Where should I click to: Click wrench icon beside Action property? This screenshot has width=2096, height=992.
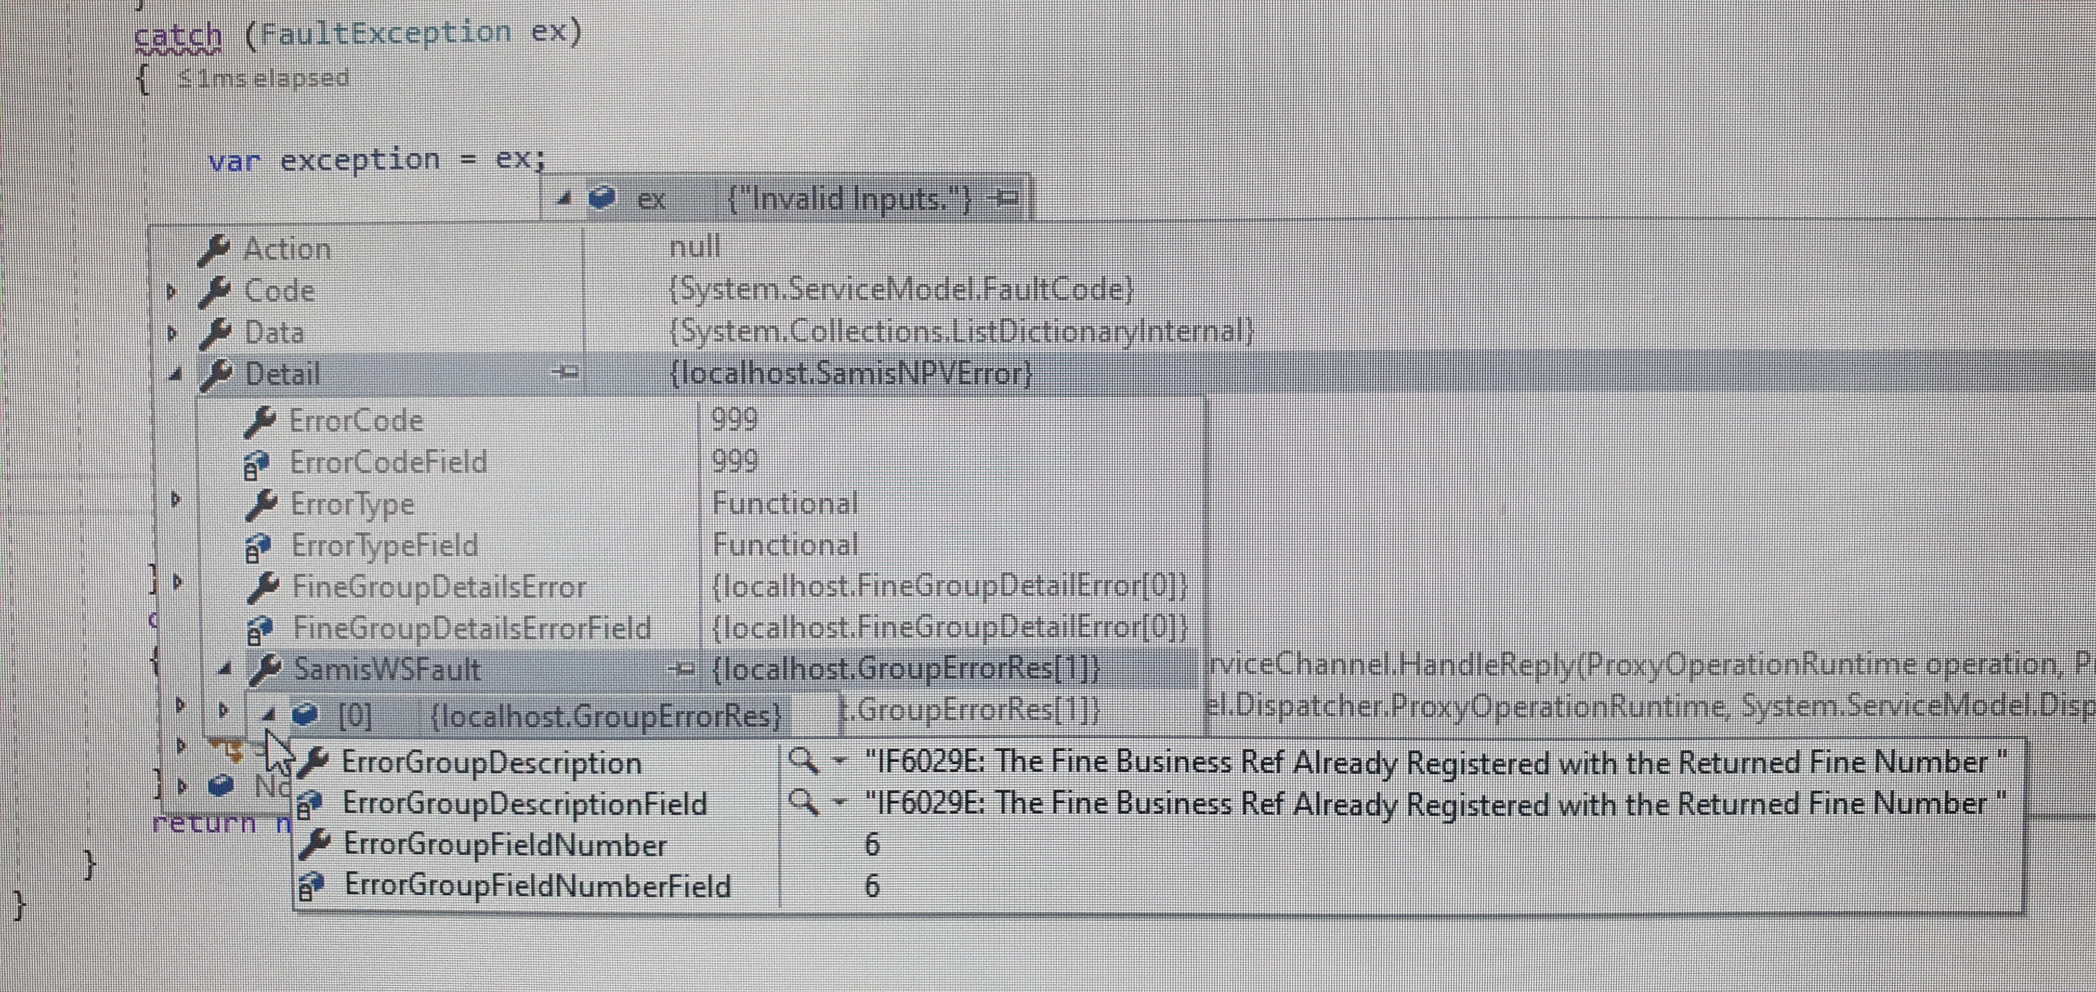pos(214,250)
